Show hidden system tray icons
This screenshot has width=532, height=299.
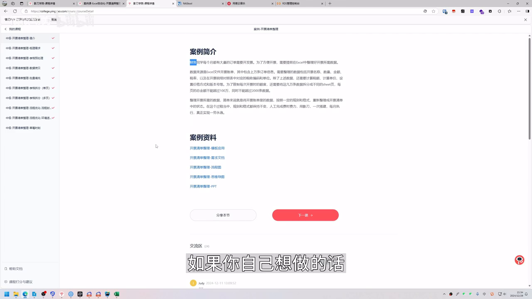[444, 294]
